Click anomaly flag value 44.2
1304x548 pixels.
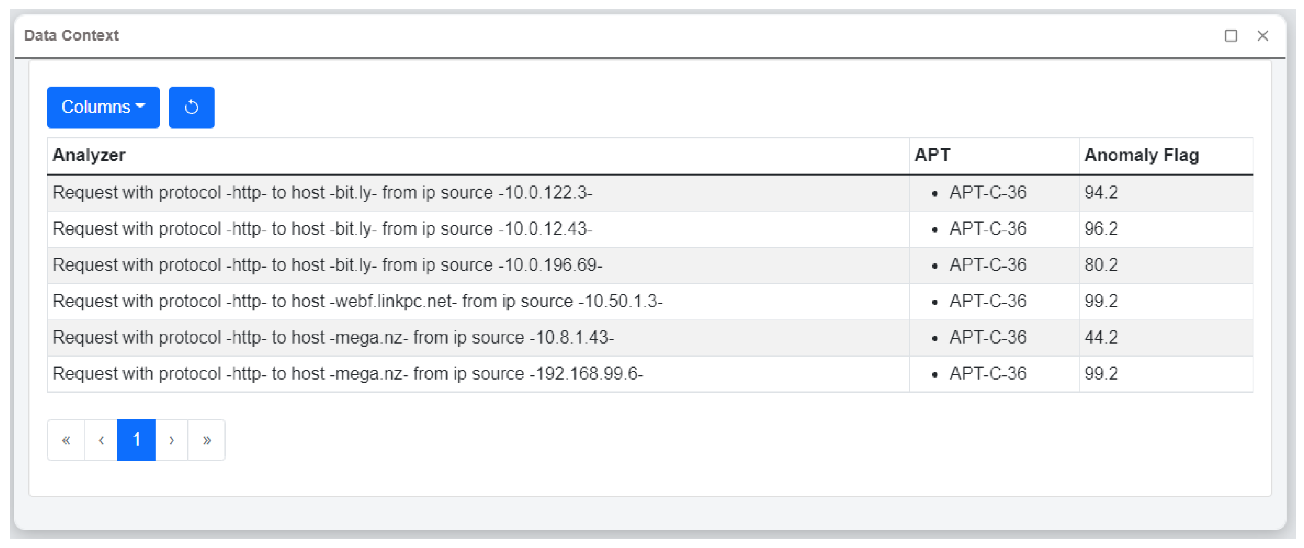pyautogui.click(x=1100, y=337)
